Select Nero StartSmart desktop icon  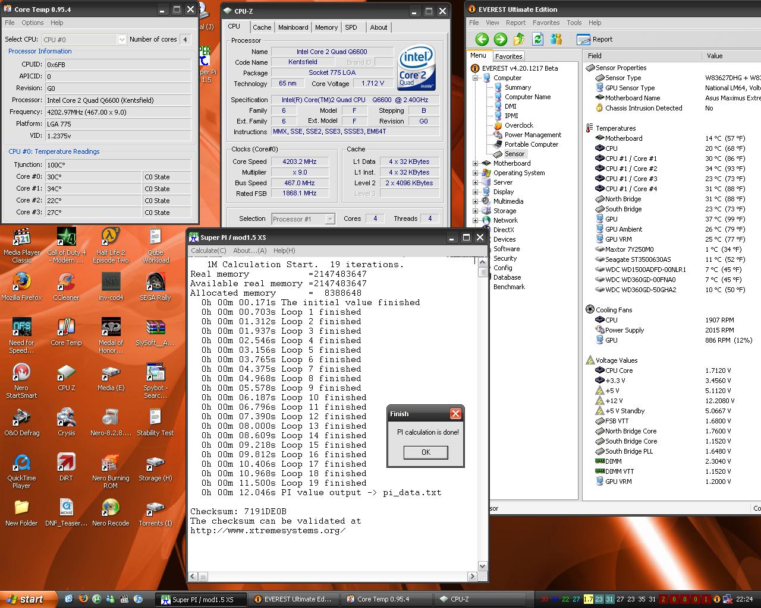21,381
